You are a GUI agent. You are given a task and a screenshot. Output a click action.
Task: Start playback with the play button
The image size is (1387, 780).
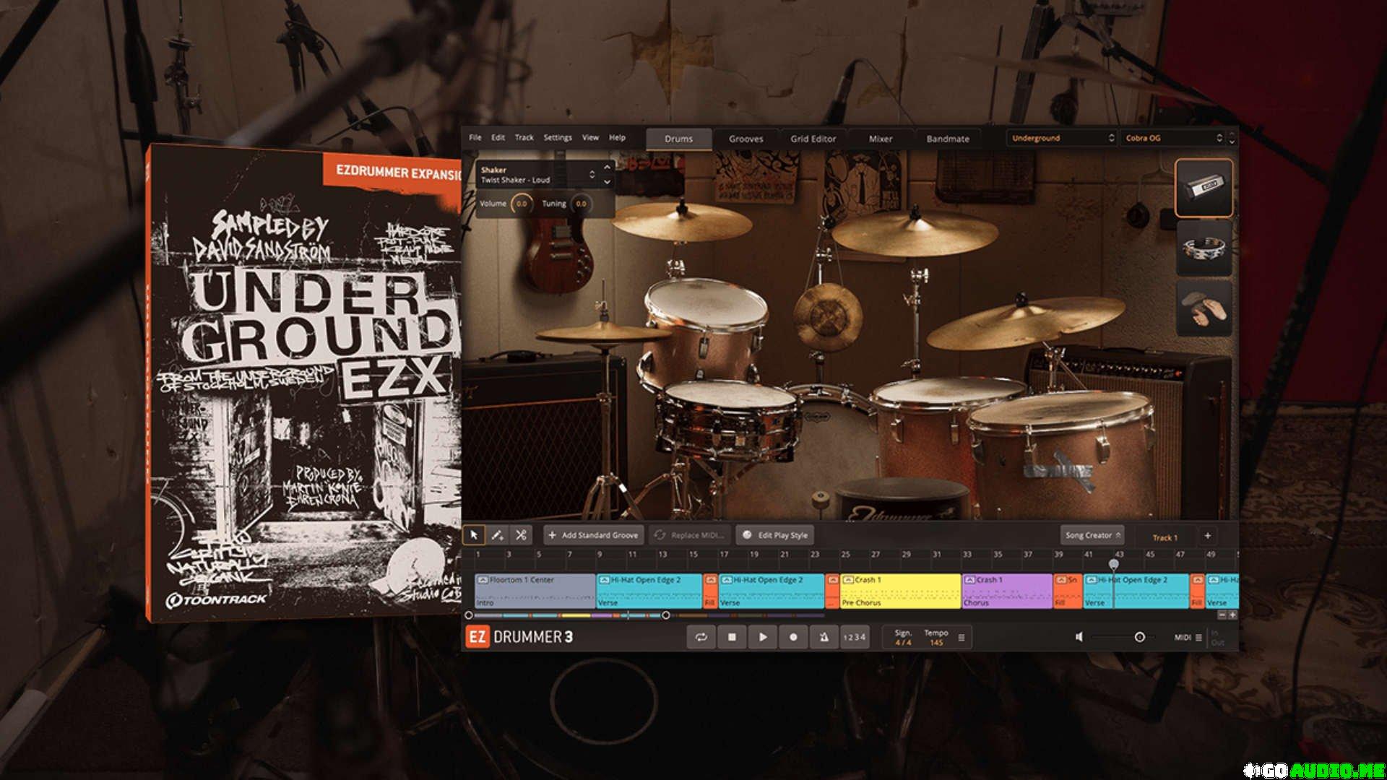pos(763,637)
